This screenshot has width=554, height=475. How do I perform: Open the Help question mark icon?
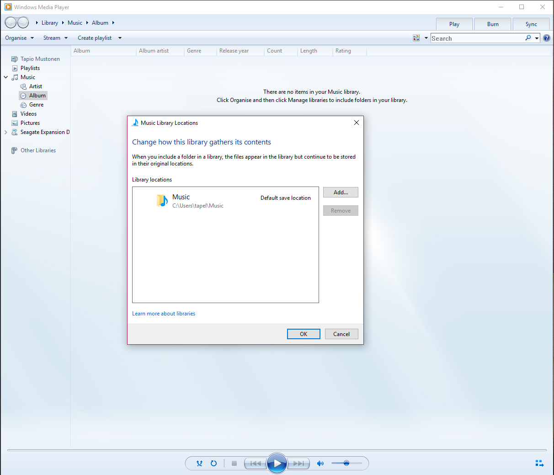[546, 38]
